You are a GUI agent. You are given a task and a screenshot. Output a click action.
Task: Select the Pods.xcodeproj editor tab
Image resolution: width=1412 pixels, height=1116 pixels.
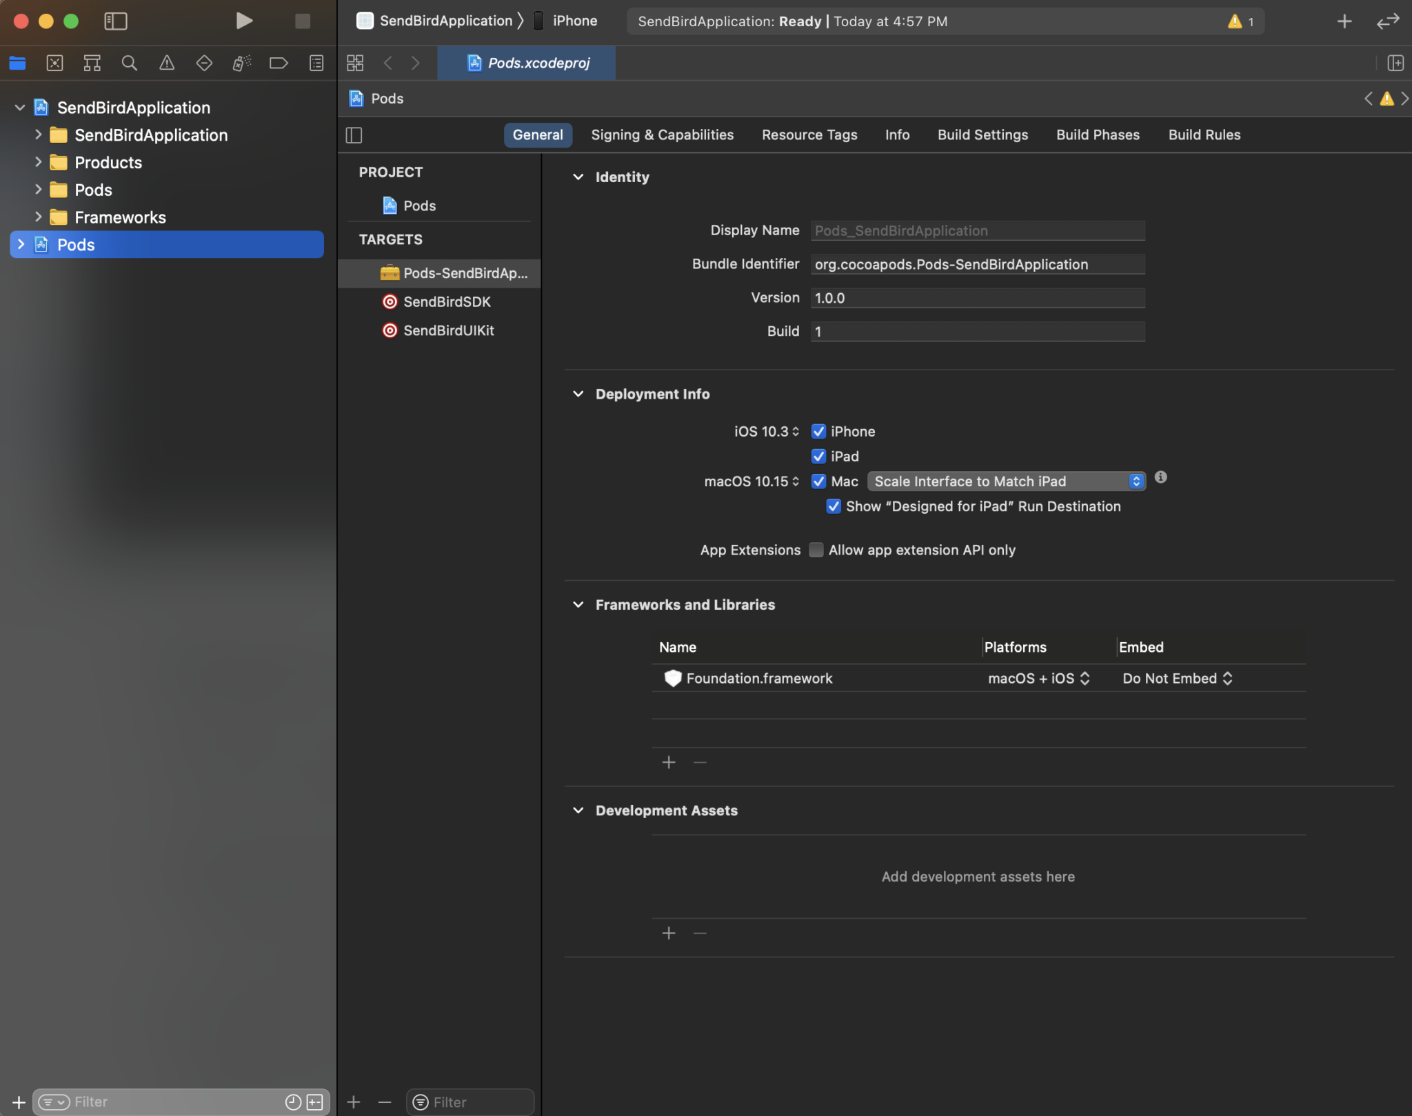[527, 63]
